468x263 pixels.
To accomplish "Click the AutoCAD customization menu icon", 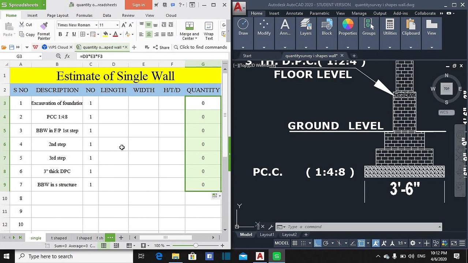I will (x=462, y=243).
